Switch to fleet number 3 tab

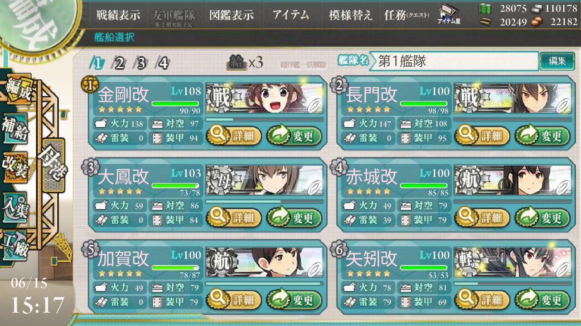(141, 63)
